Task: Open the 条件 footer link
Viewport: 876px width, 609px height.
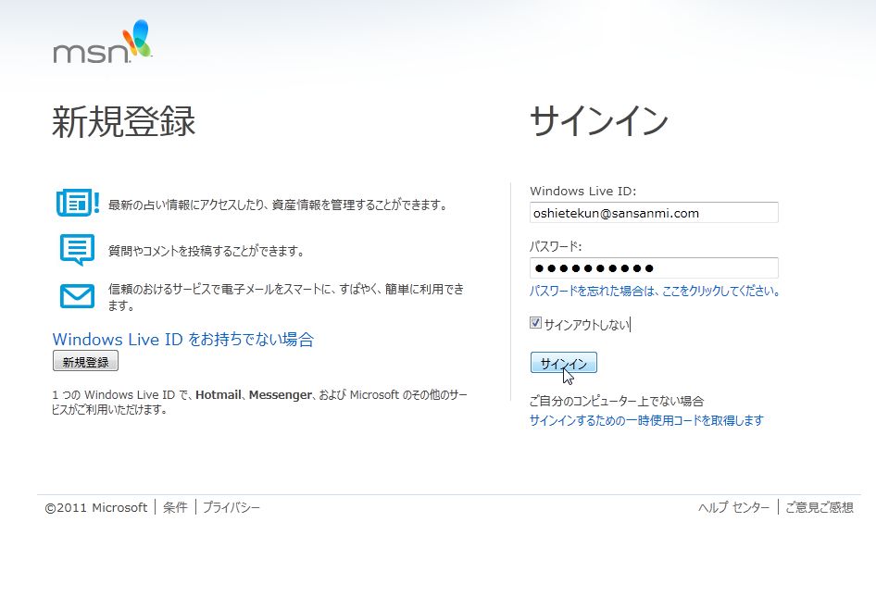Action: click(x=175, y=507)
